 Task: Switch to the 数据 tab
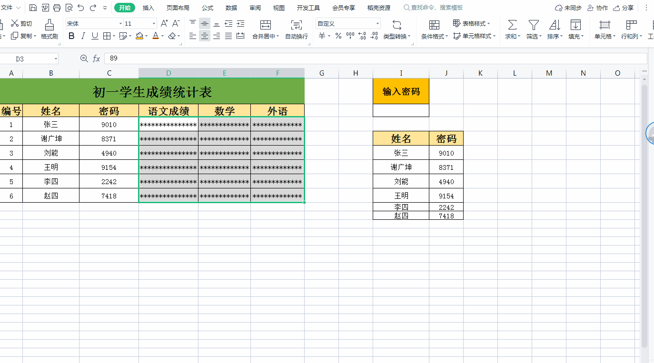(231, 8)
